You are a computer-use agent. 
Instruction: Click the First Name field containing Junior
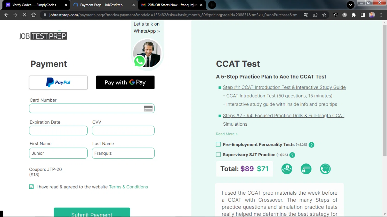coord(58,153)
